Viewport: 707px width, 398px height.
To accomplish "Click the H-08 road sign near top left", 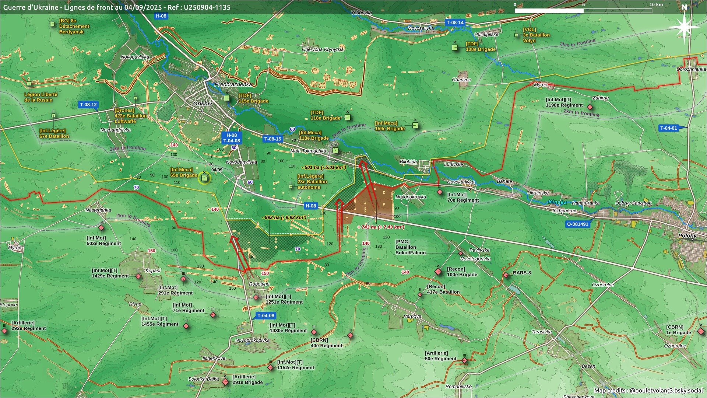I will [161, 16].
